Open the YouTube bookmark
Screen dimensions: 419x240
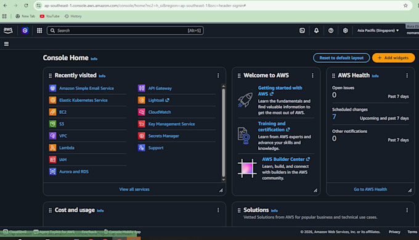coord(50,16)
